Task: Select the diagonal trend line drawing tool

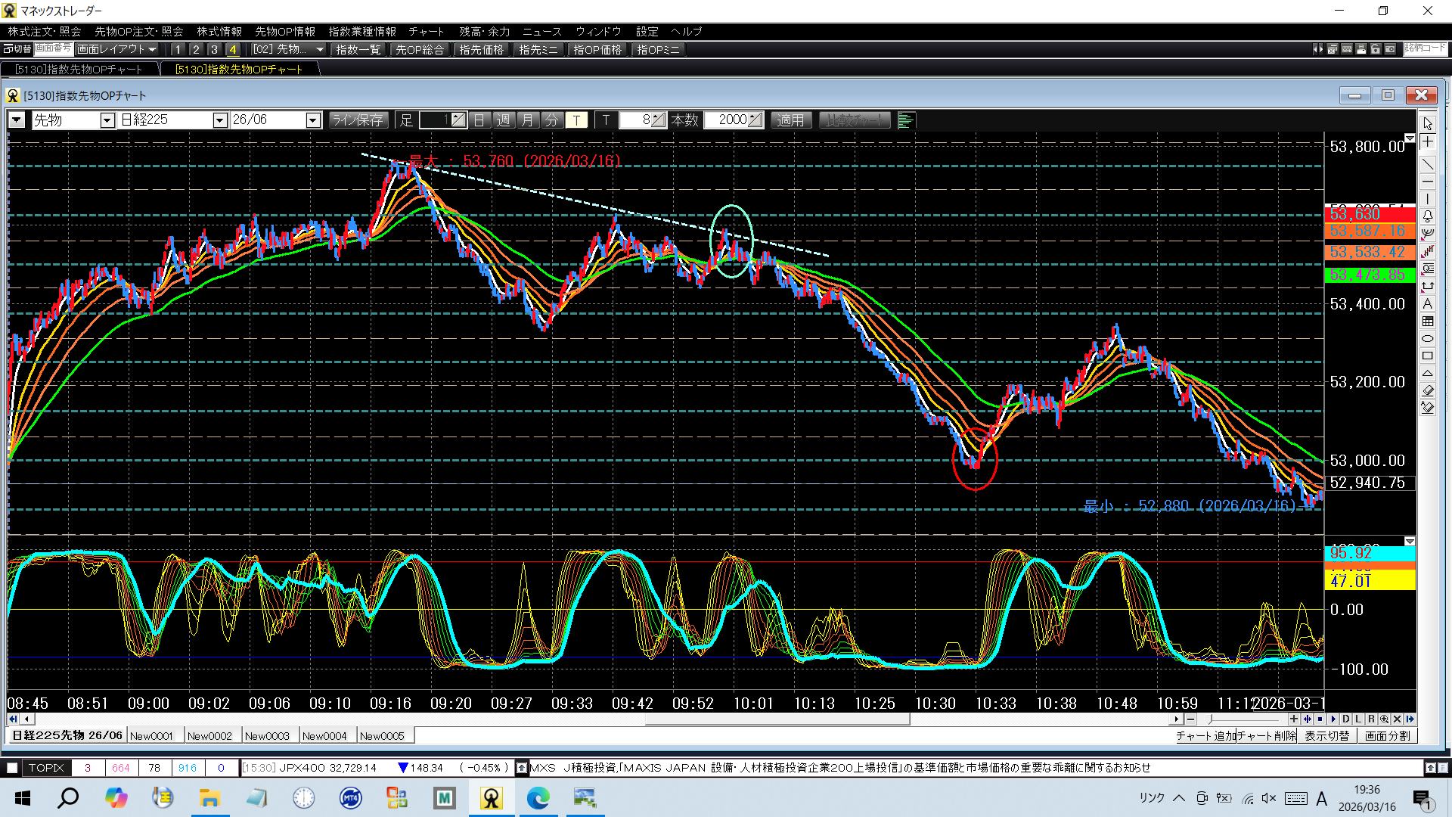Action: [1427, 163]
